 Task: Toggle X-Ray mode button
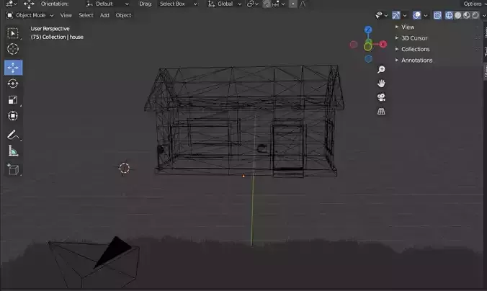point(437,15)
